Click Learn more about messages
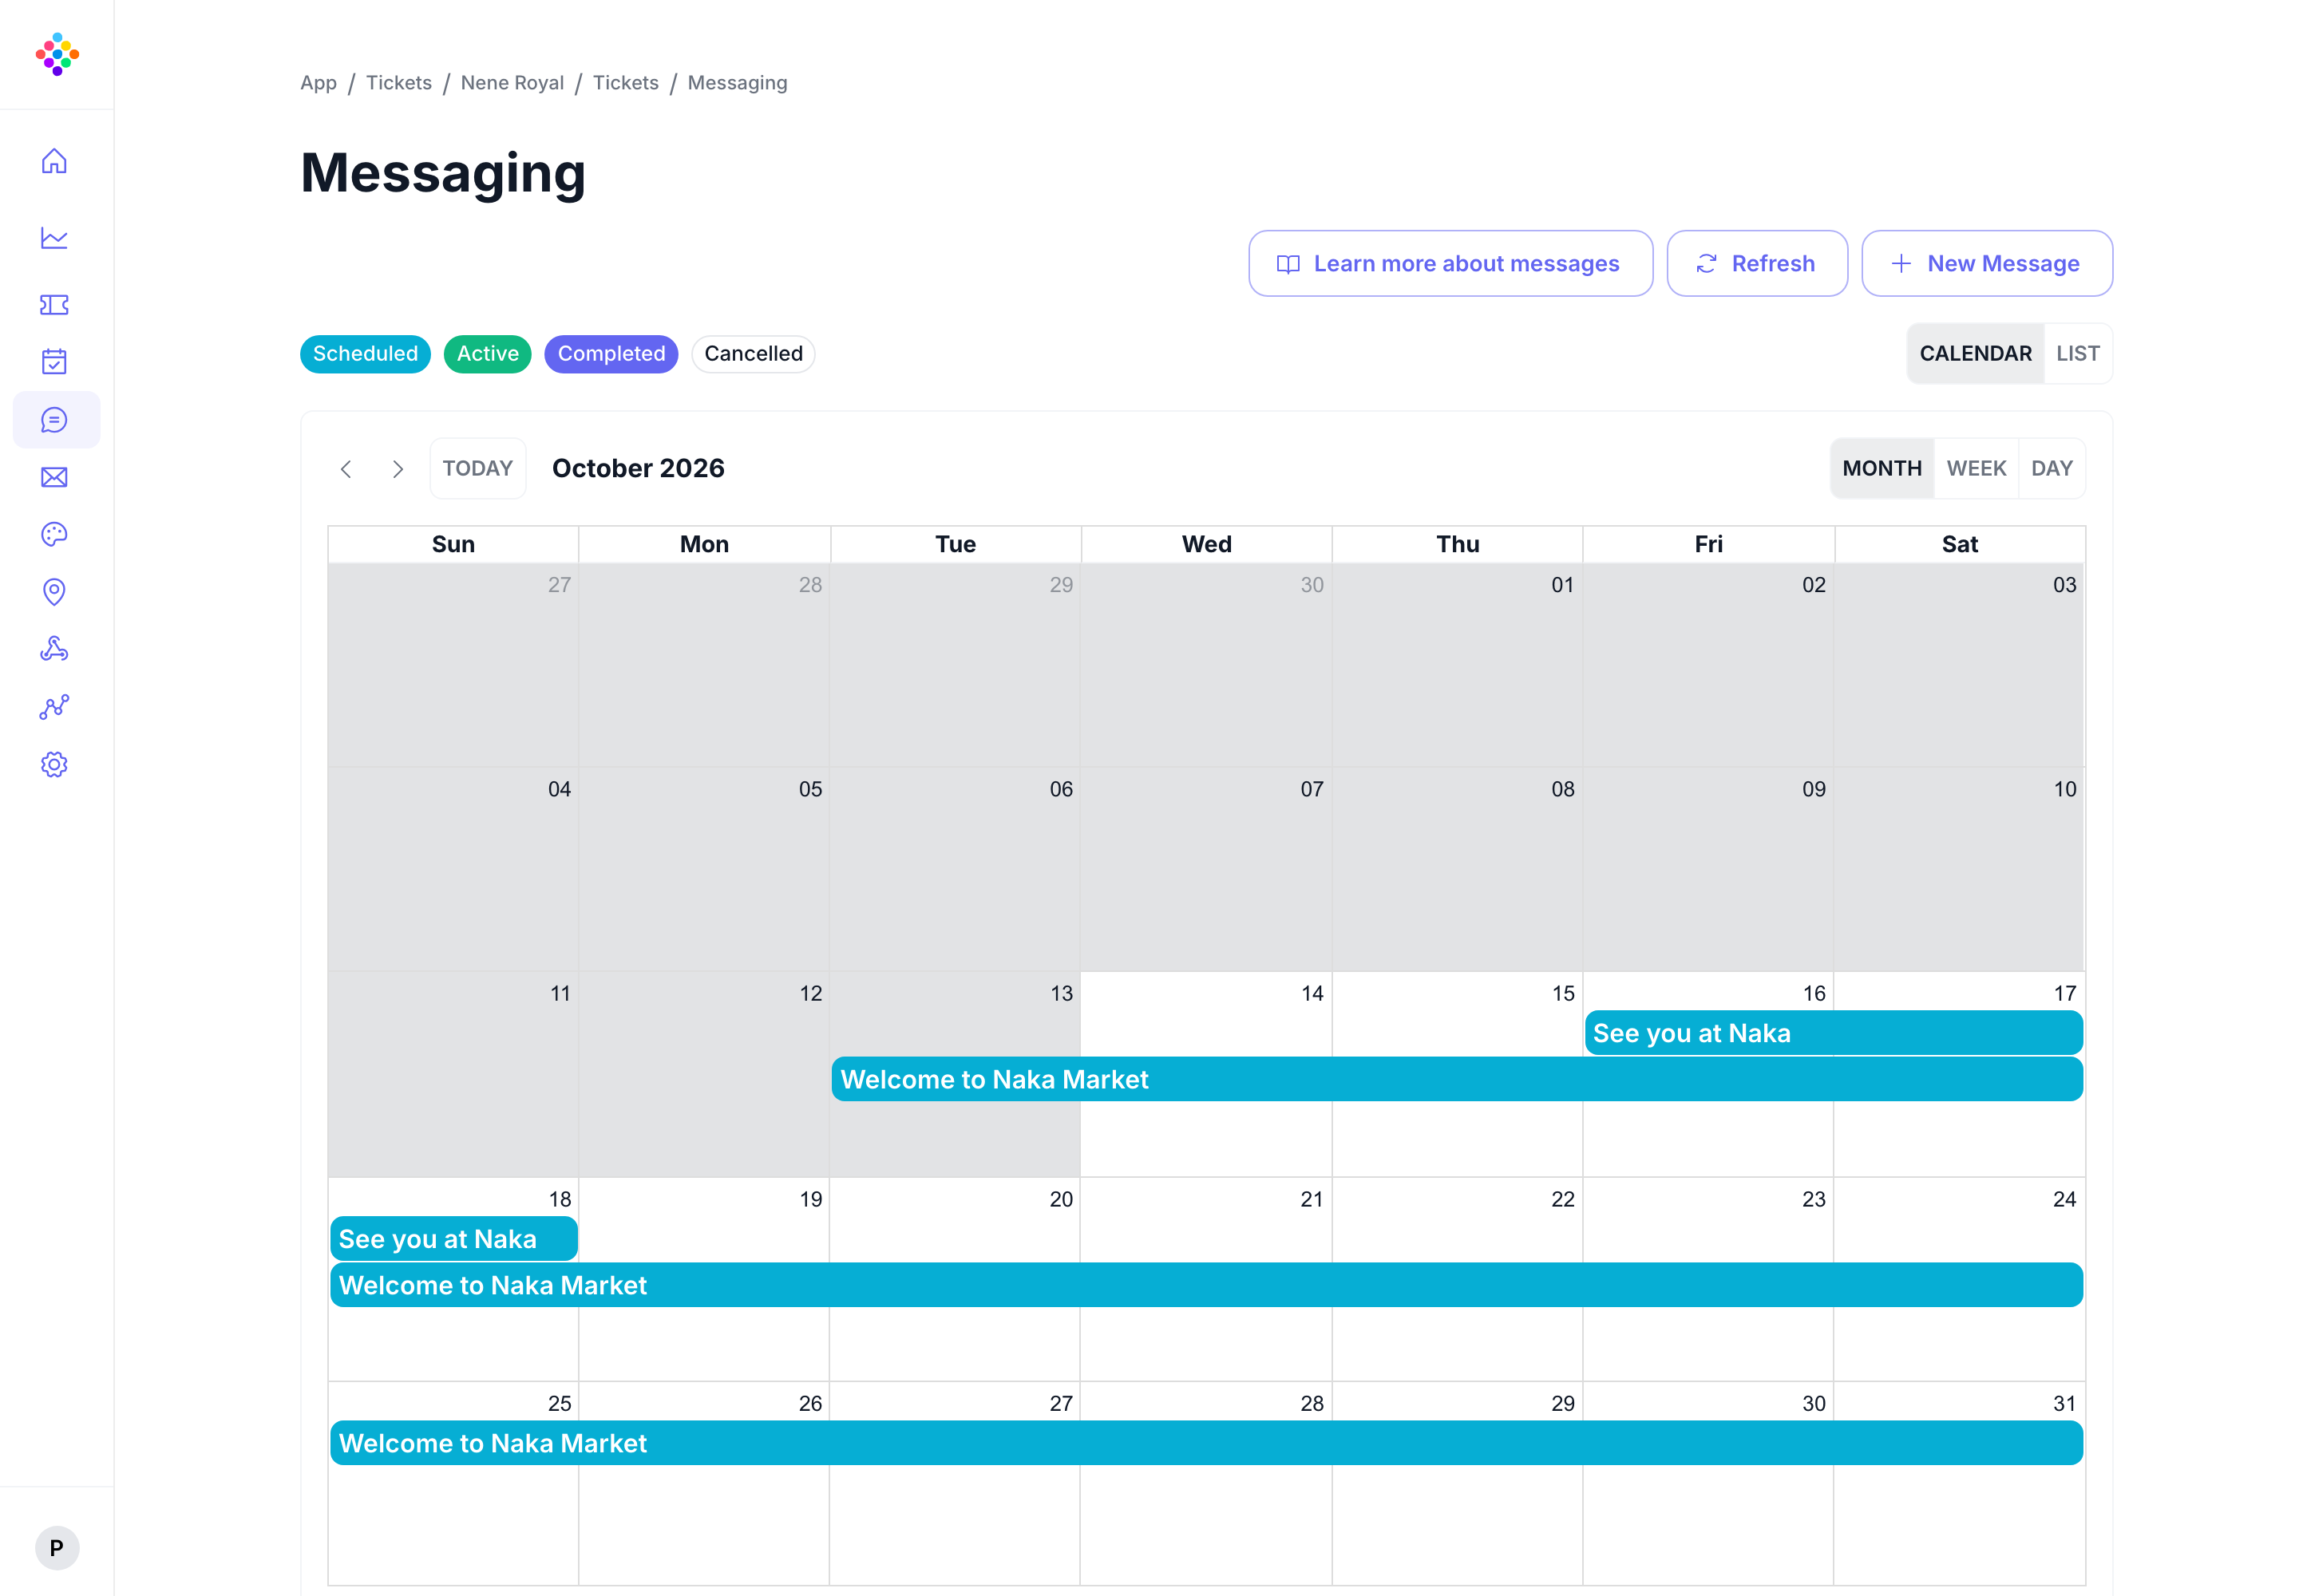 tap(1450, 263)
